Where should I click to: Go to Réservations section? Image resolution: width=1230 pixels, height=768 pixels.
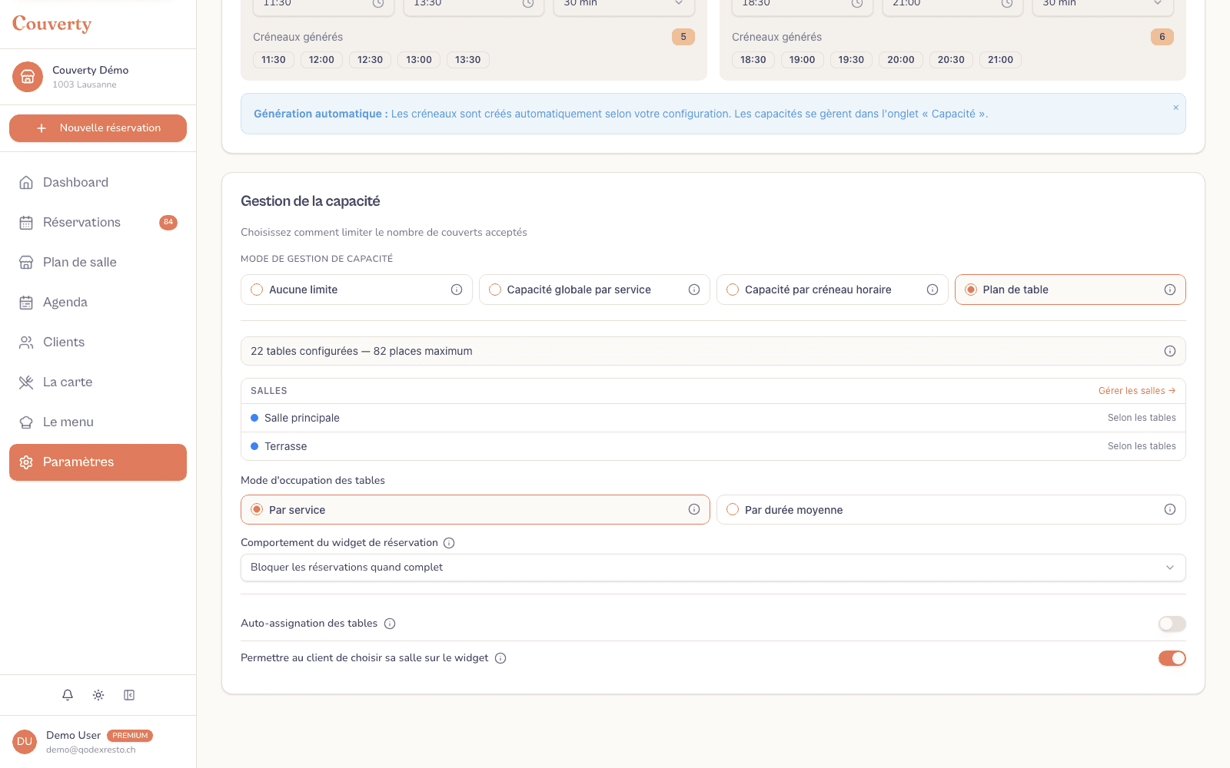[x=98, y=223]
